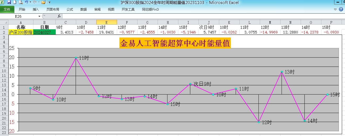Select row 2 header
The width and height of the screenshot is (345, 136).
(4, 32)
